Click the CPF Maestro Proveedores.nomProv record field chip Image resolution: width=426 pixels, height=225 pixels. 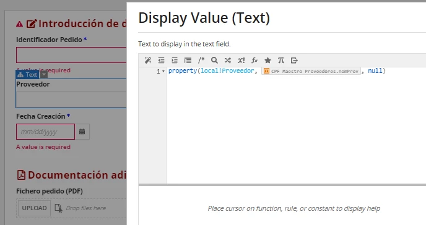click(311, 71)
